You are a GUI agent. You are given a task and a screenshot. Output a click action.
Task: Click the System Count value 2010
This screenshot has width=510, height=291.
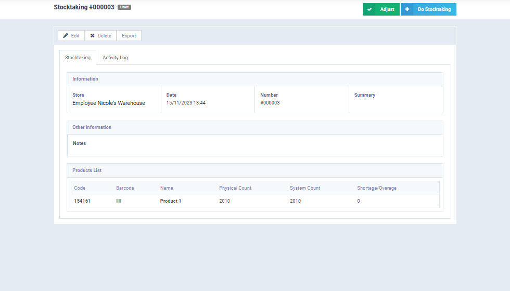pyautogui.click(x=296, y=201)
